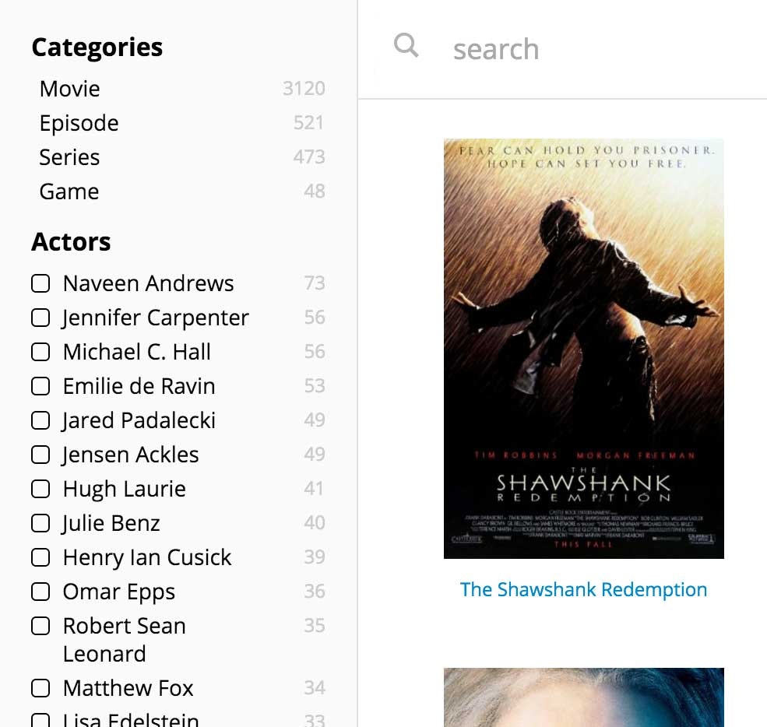Check the Robert Sean Leonard checkbox

pos(40,625)
